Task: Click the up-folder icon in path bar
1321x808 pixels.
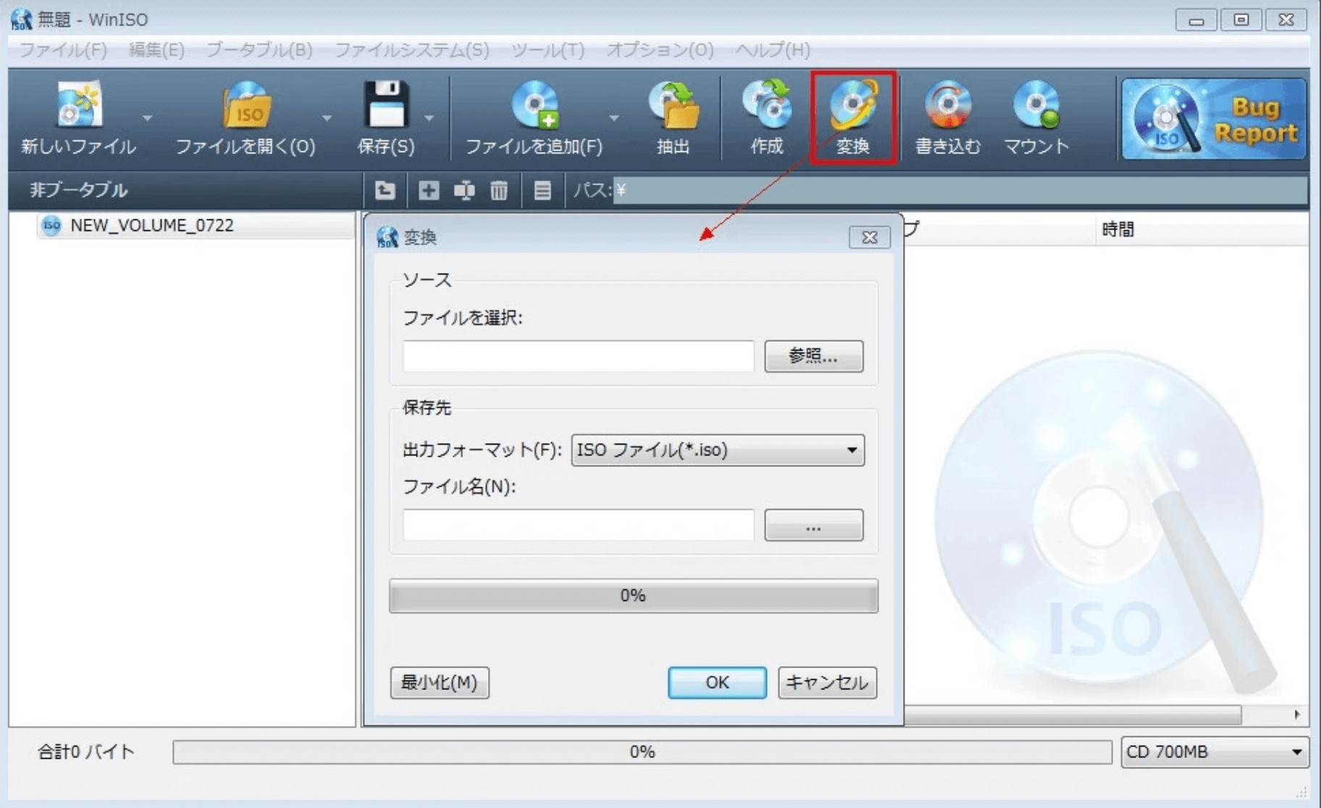Action: [385, 190]
